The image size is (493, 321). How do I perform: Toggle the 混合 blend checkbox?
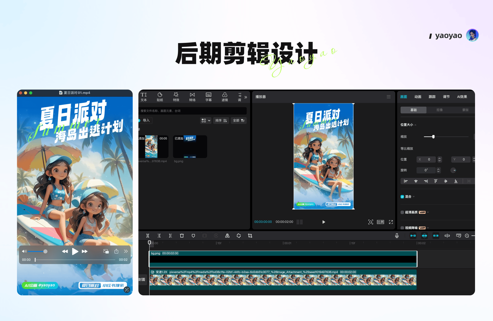(402, 197)
